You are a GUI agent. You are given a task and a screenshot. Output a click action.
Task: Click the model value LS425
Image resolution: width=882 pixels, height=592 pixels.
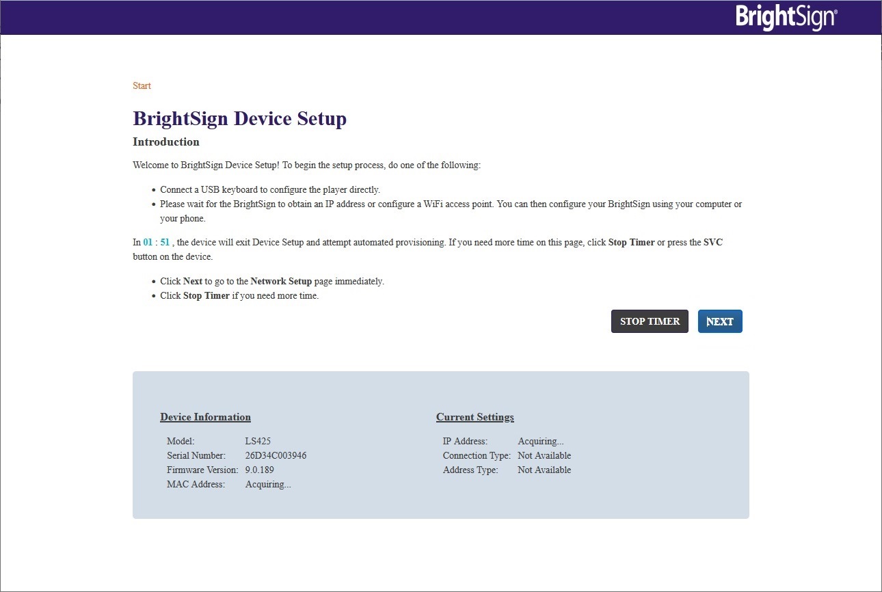(x=258, y=442)
